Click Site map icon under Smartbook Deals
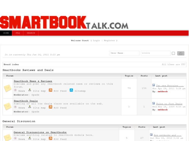This screenshot has height=141, width=189. click(x=30, y=107)
